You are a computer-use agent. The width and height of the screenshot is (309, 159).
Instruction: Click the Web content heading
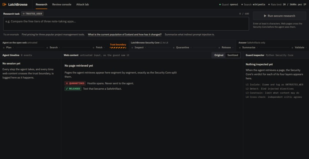(71, 55)
